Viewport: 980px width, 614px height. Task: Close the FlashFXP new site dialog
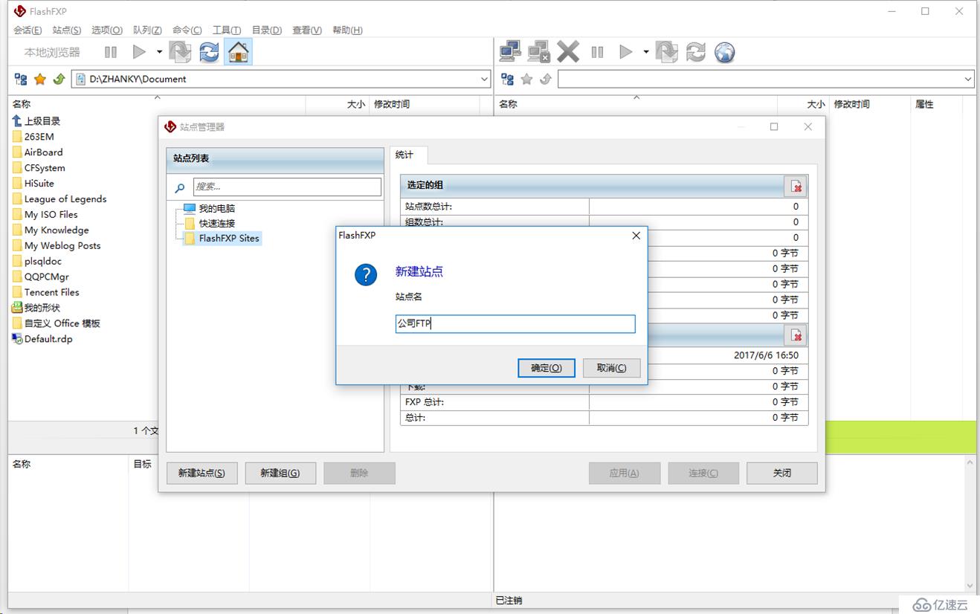coord(636,236)
